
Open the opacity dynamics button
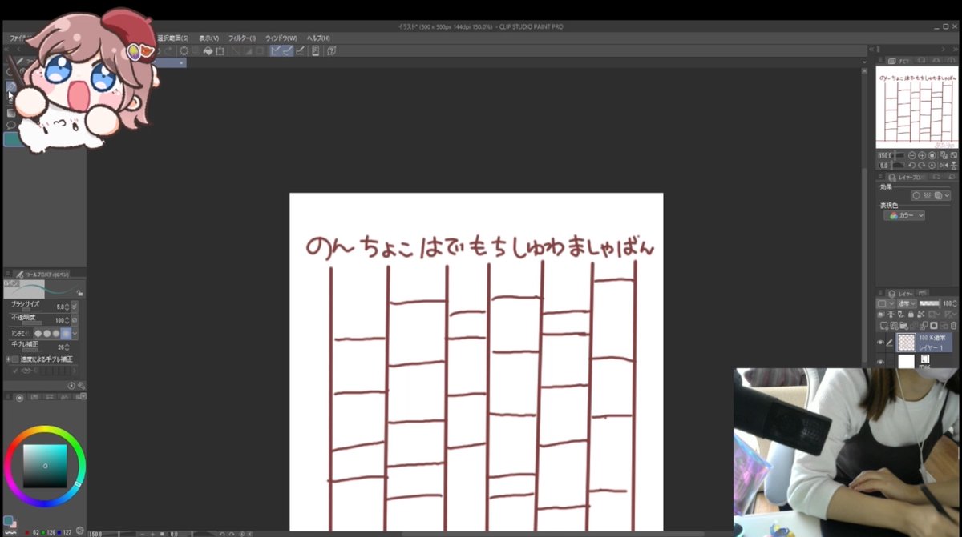click(75, 320)
